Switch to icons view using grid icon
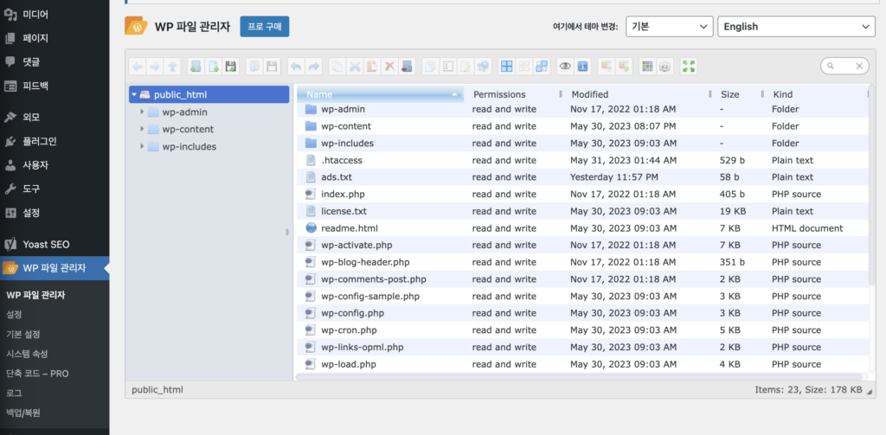Viewport: 886px width, 435px height. tap(647, 67)
